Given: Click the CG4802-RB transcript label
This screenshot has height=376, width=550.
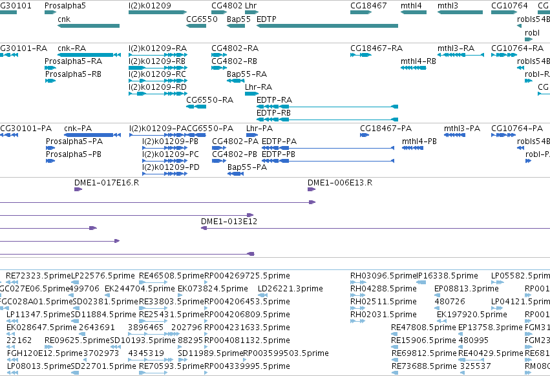Looking at the screenshot, I should coord(235,61).
